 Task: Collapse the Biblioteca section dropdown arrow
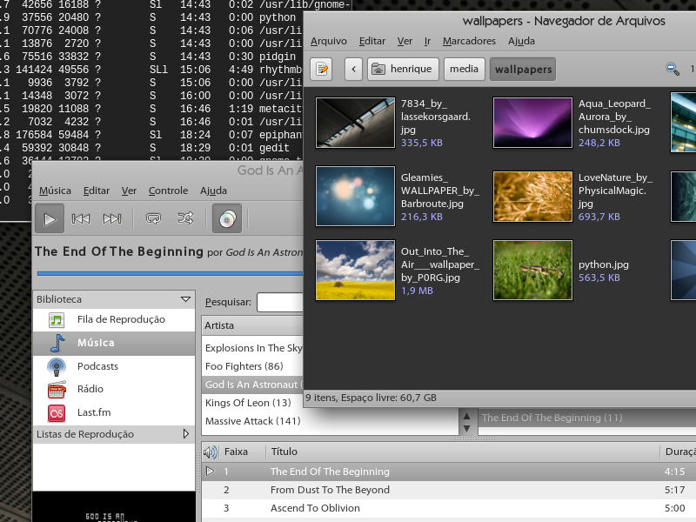[x=185, y=299]
